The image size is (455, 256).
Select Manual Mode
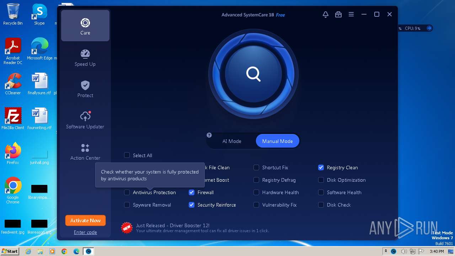point(278,141)
